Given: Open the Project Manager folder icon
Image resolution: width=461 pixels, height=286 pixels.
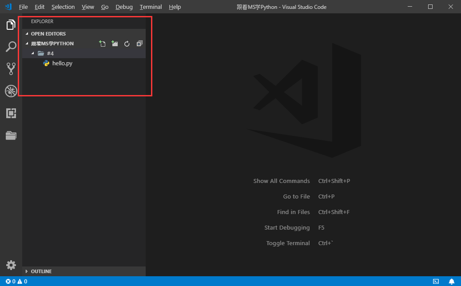Looking at the screenshot, I should [x=11, y=135].
